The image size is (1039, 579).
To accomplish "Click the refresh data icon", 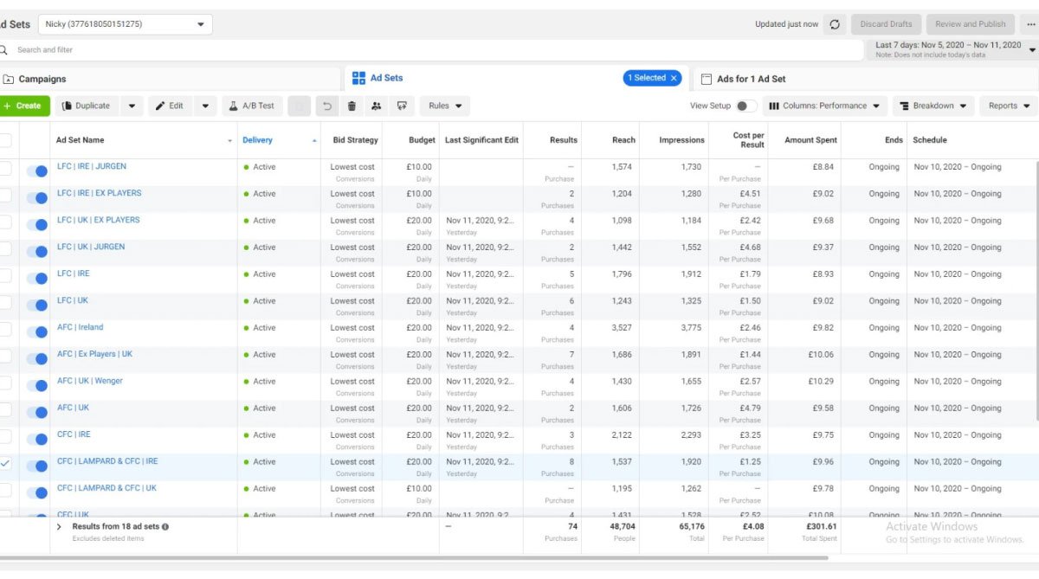I will [x=834, y=24].
